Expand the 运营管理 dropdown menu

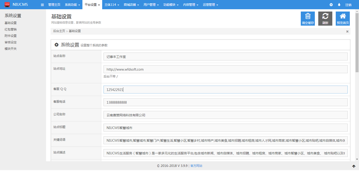pyautogui.click(x=210, y=5)
